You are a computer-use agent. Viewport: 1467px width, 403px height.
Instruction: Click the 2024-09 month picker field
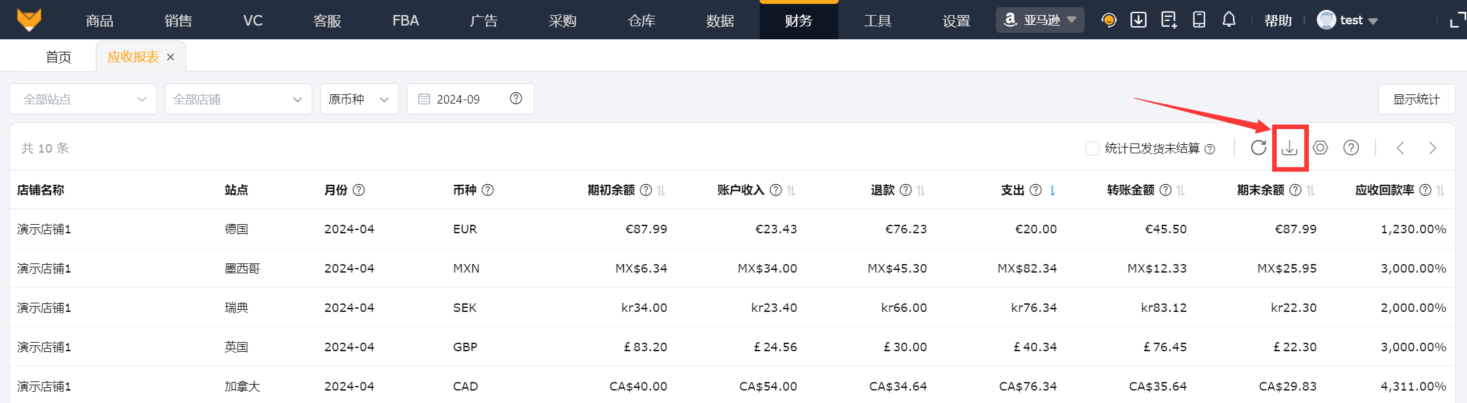[x=459, y=100]
